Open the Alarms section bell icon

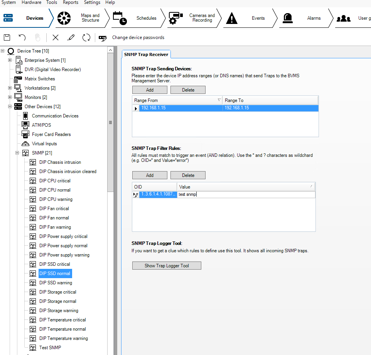pos(287,18)
